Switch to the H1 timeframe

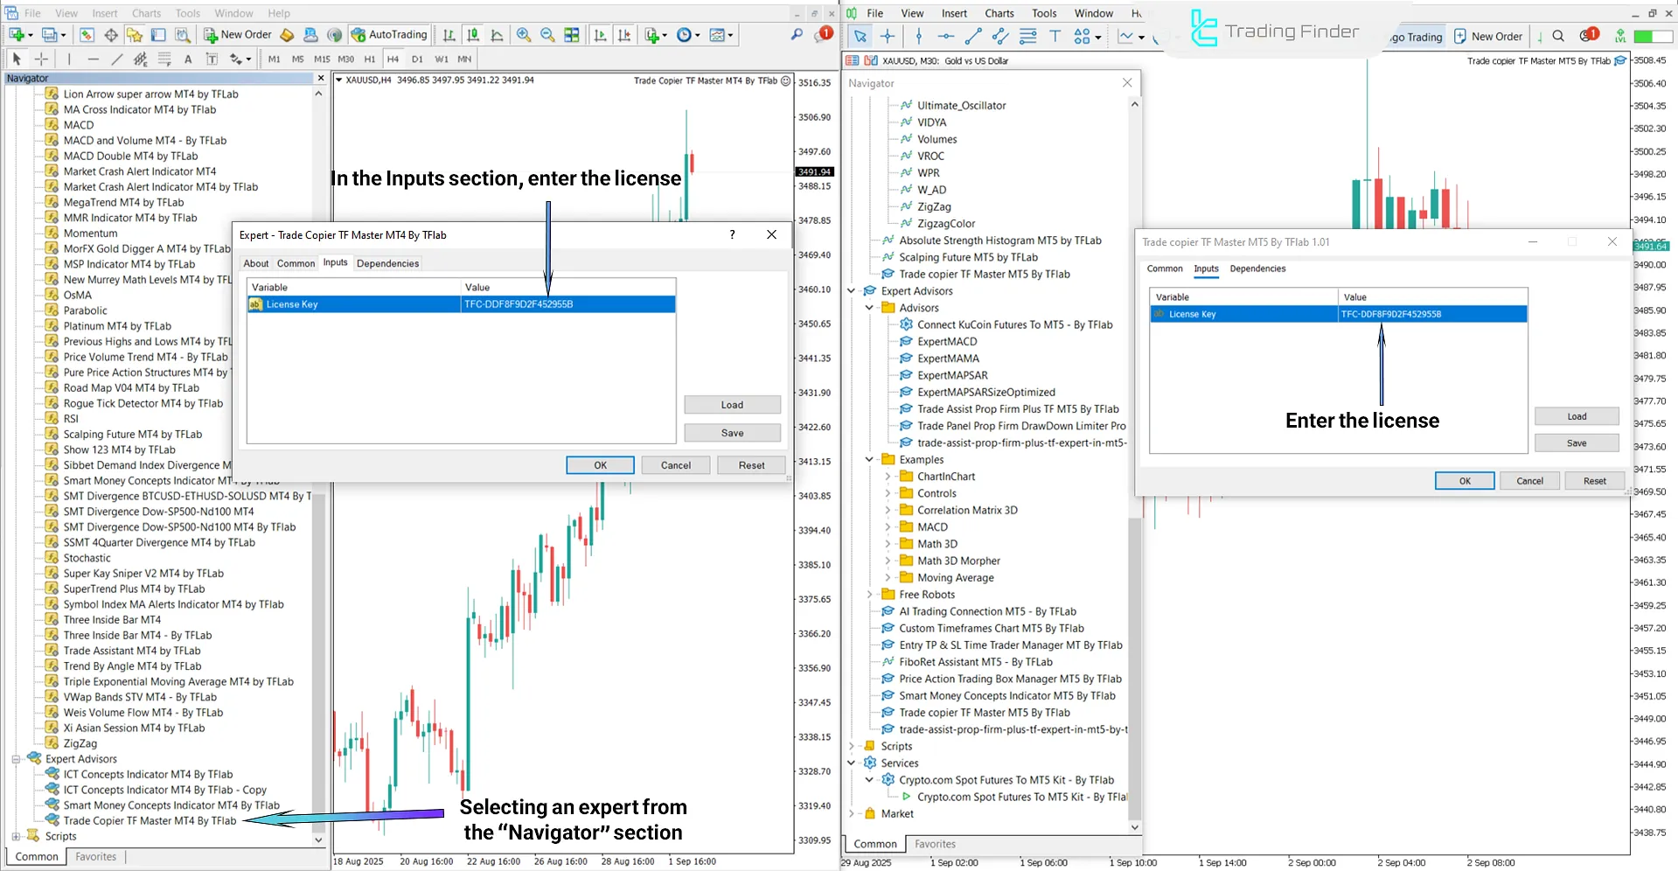pos(370,59)
